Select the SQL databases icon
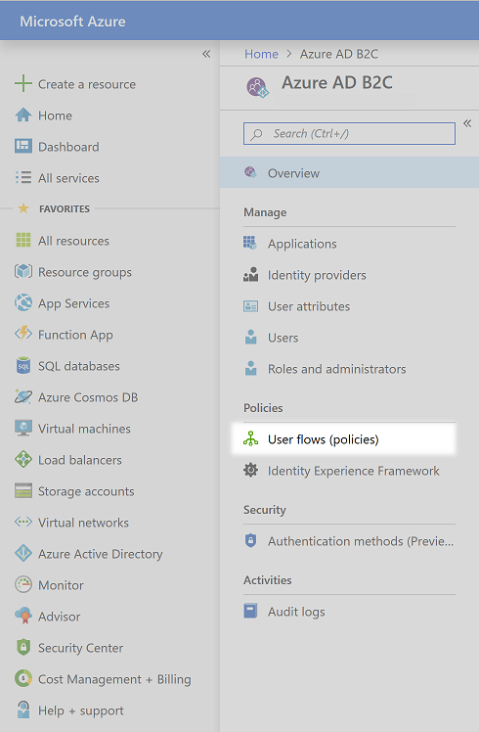 [22, 366]
